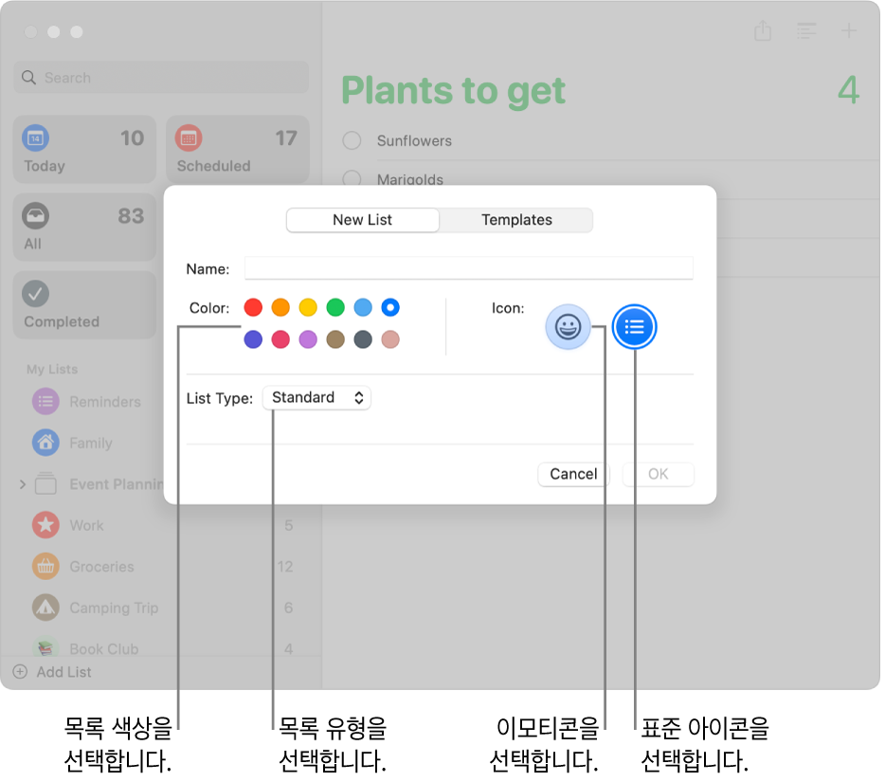Click the Family house icon
885x782 pixels.
click(x=45, y=443)
